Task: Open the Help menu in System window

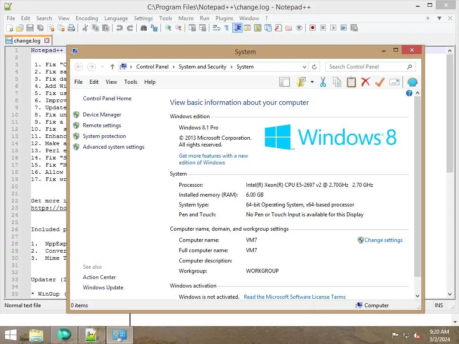Action: coord(150,82)
